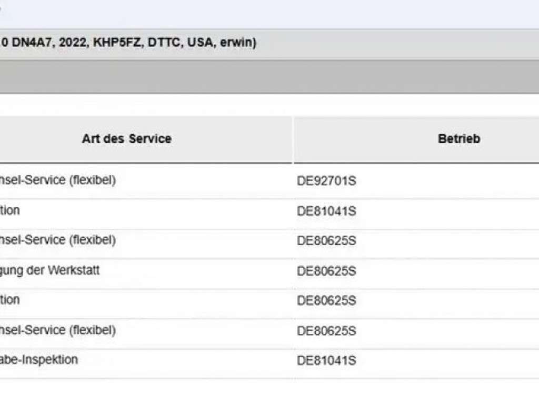Click the dark gray bar below the vehicle title
The width and height of the screenshot is (539, 404).
[x=269, y=77]
